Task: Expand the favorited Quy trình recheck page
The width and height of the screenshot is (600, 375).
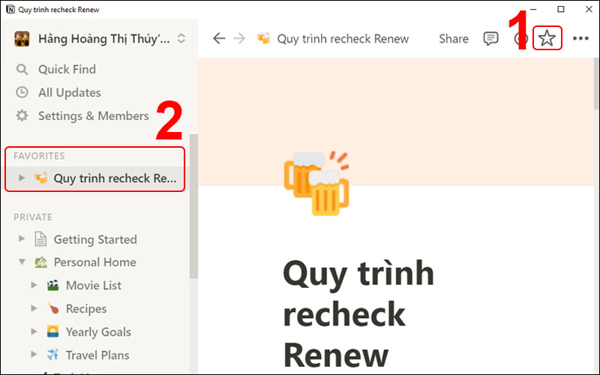Action: [x=22, y=178]
